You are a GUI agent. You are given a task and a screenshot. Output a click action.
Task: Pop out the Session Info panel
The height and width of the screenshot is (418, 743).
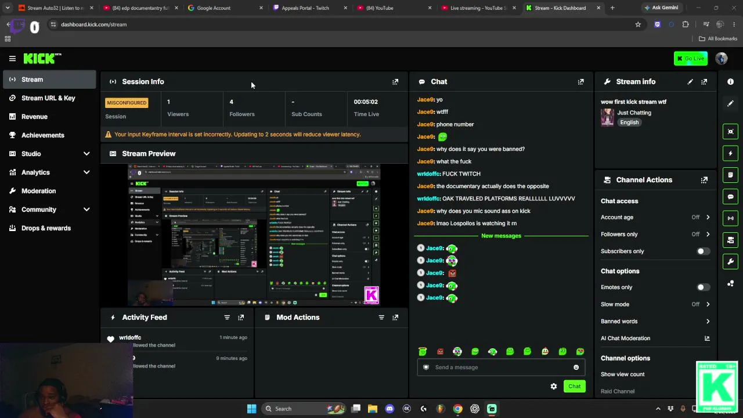coord(395,82)
